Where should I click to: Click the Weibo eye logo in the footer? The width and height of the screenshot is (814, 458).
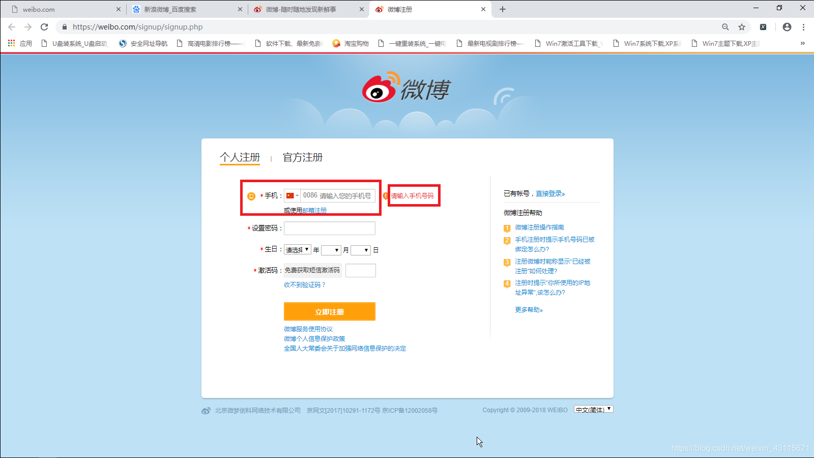coord(206,411)
